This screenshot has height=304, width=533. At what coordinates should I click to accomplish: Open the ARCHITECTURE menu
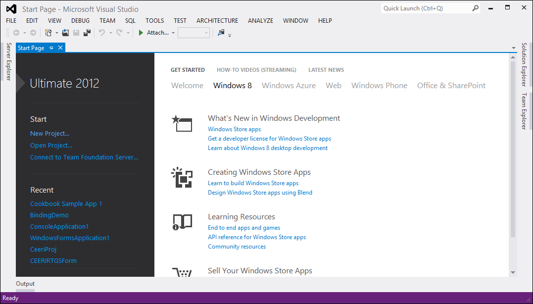pos(217,20)
